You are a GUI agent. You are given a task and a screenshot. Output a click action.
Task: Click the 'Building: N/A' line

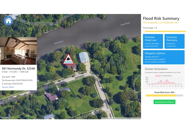pyautogui.click(x=171, y=44)
